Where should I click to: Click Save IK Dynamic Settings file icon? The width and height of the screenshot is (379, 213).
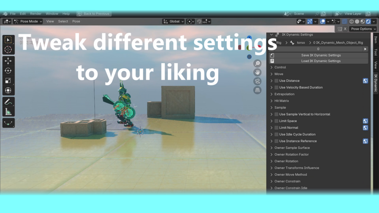coord(272,55)
